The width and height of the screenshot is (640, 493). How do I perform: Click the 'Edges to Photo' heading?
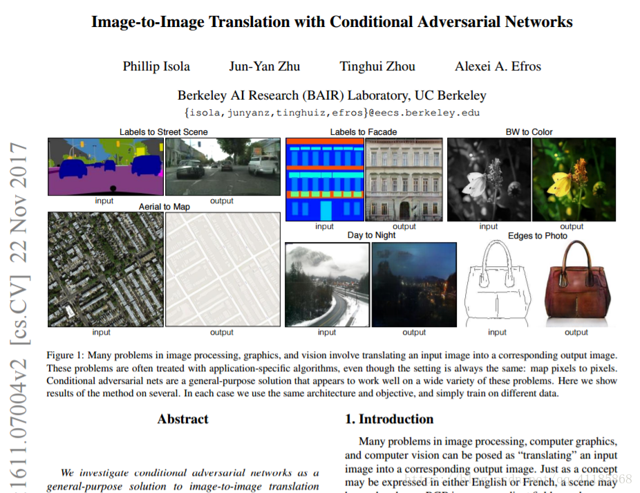coord(538,236)
